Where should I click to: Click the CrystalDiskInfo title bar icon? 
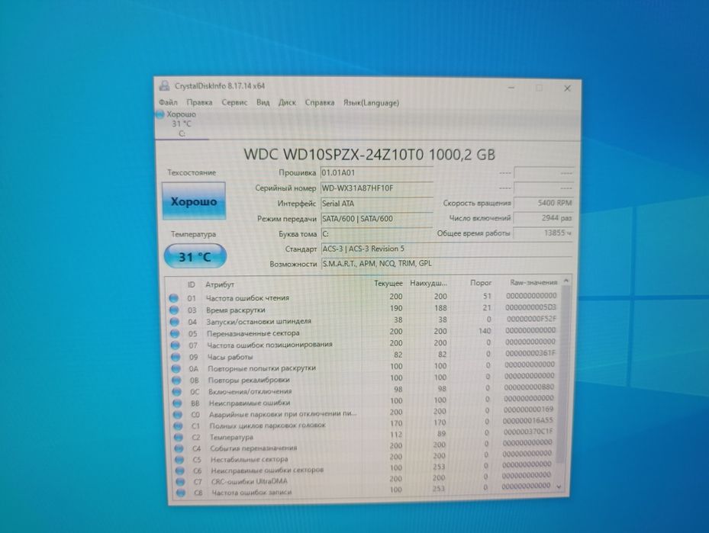164,86
